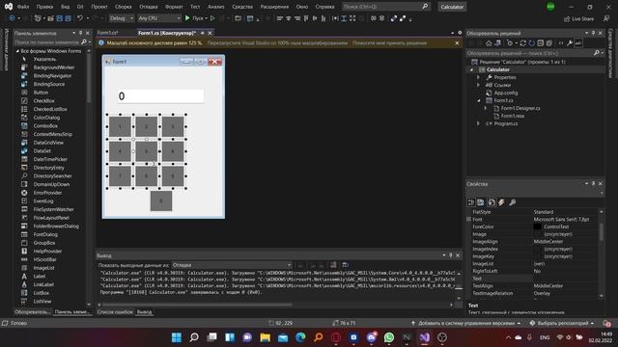618x347 pixels.
Task: Click restart Visual Studio link in yellow info bar
Action: (x=277, y=42)
